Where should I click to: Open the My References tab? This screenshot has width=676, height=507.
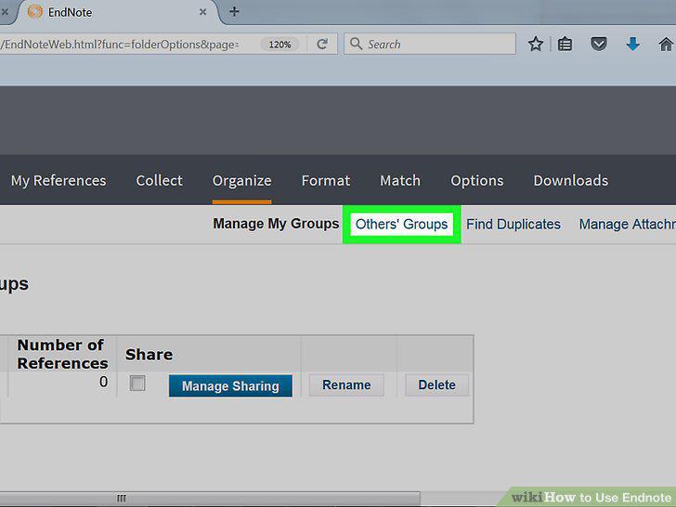click(x=58, y=180)
